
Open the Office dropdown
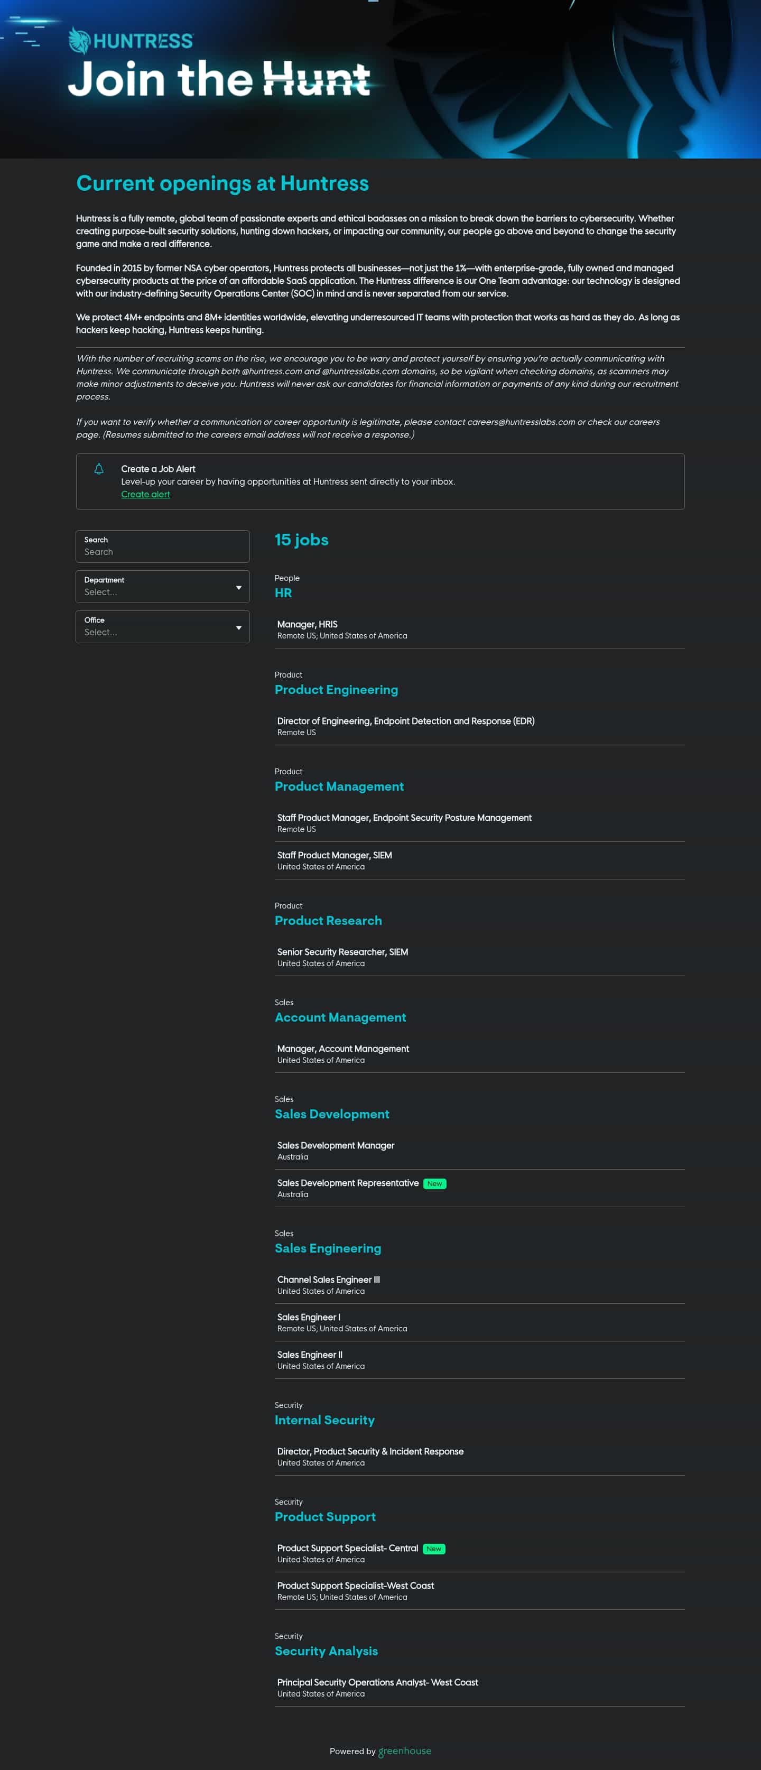coord(163,627)
